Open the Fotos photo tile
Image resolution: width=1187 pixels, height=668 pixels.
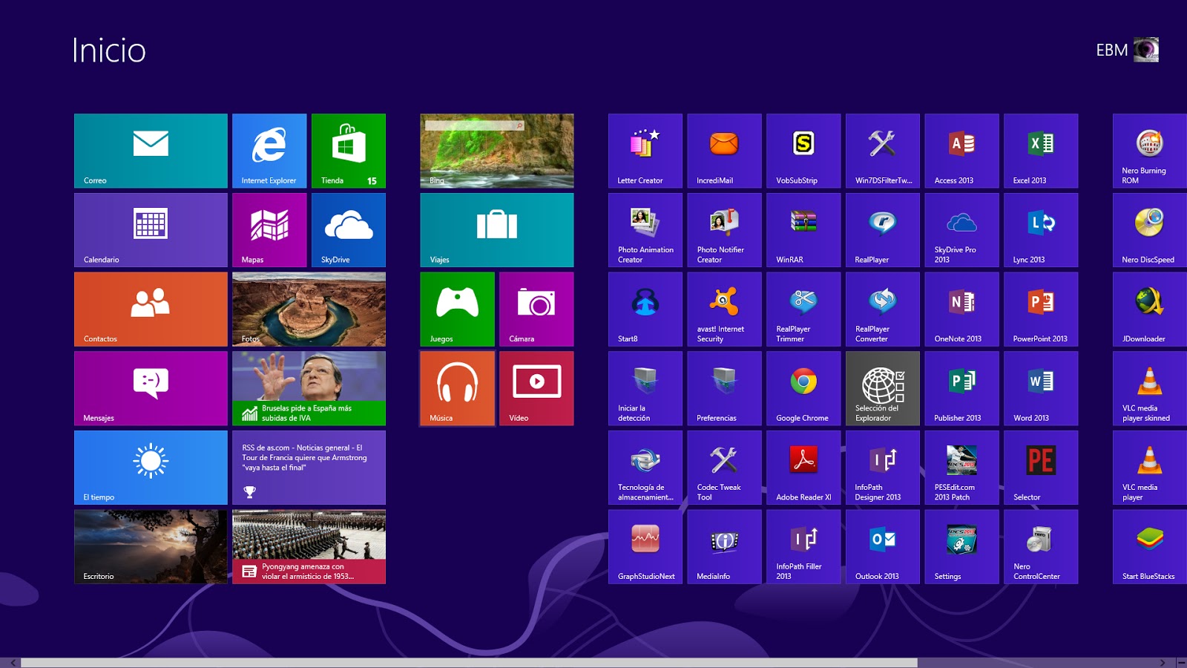[x=309, y=309]
